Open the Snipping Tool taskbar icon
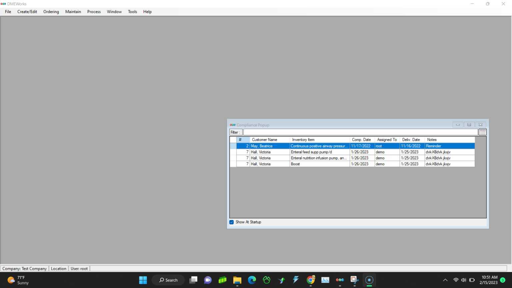This screenshot has width=512, height=288. 354,280
